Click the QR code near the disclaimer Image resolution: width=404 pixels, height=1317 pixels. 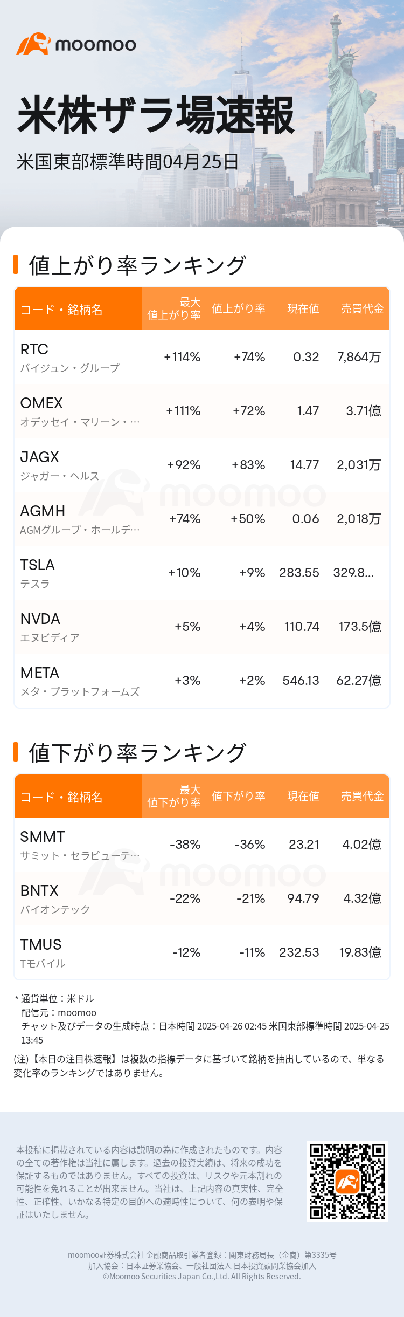pyautogui.click(x=347, y=1182)
